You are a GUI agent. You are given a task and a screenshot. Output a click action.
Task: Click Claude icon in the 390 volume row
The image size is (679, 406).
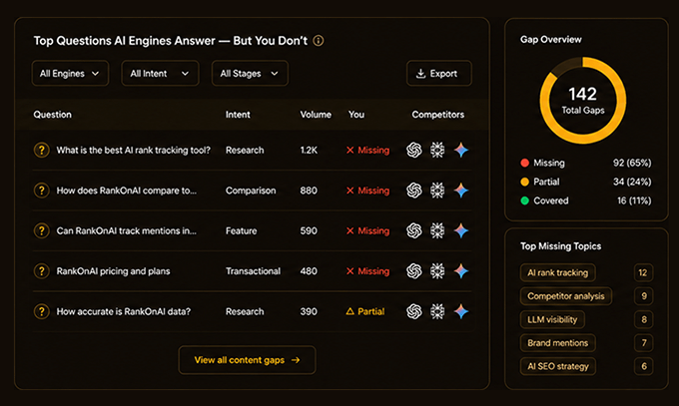pyautogui.click(x=437, y=311)
